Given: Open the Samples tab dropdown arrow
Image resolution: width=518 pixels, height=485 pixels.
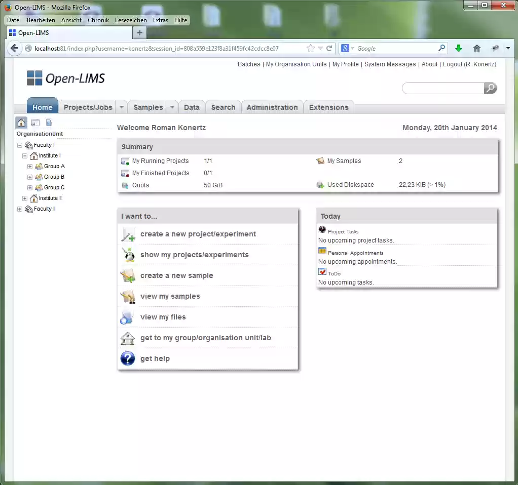Looking at the screenshot, I should (x=172, y=107).
